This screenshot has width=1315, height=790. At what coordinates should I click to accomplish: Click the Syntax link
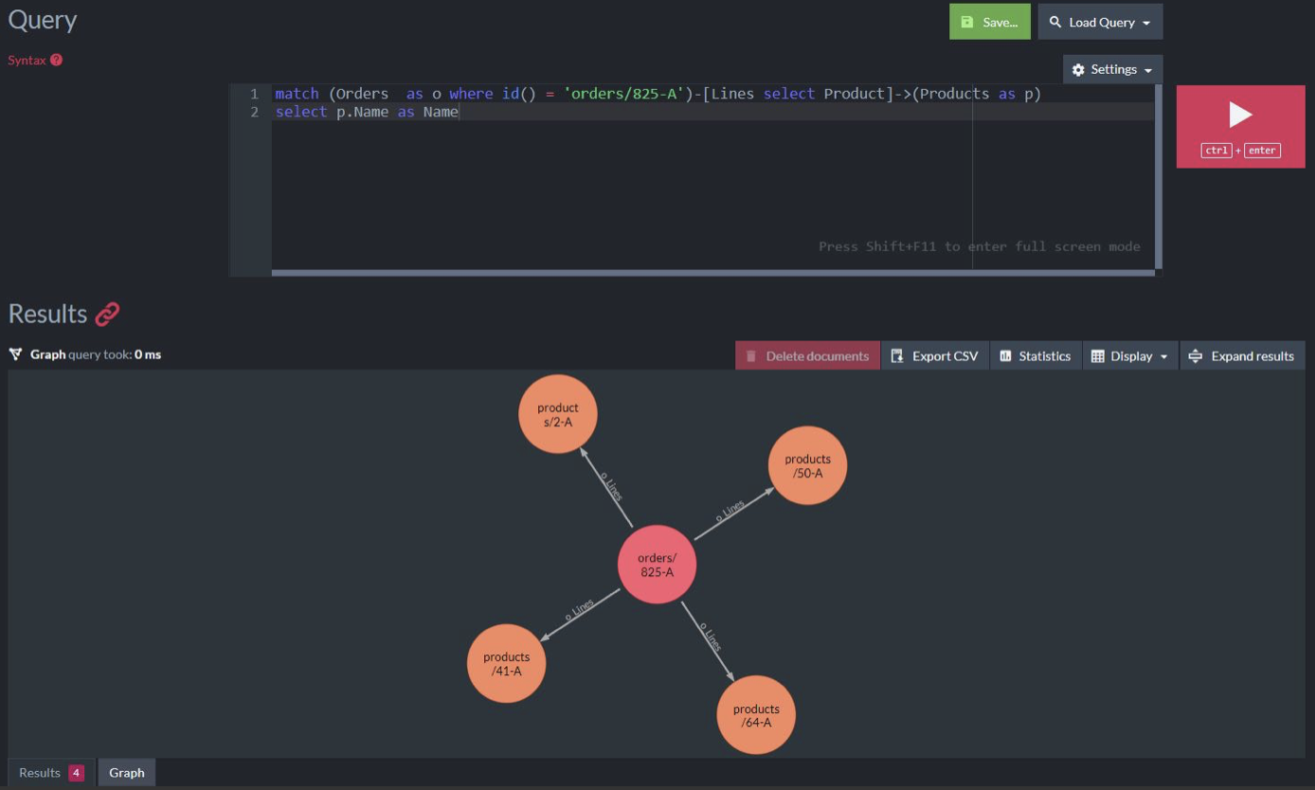(27, 60)
